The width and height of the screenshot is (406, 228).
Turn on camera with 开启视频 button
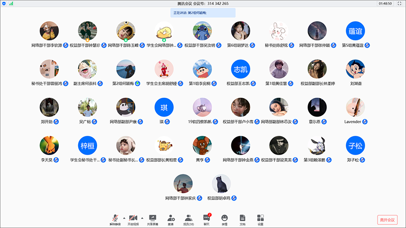point(133,218)
